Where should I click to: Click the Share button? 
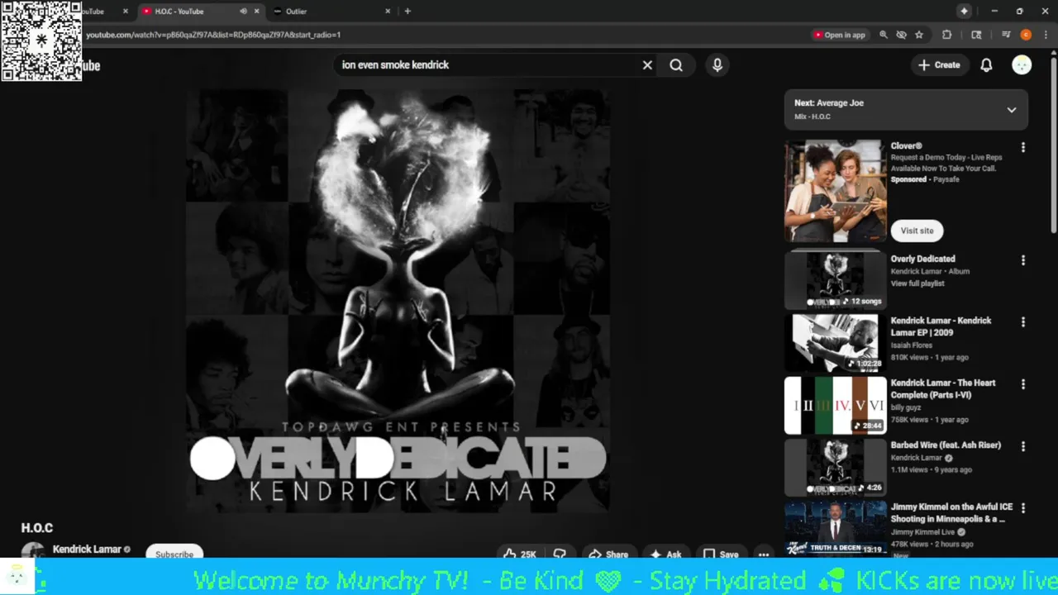pos(608,553)
